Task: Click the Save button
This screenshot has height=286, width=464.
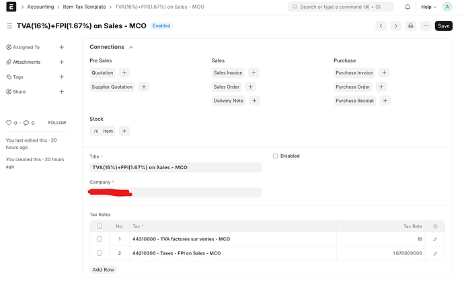Action: point(444,26)
